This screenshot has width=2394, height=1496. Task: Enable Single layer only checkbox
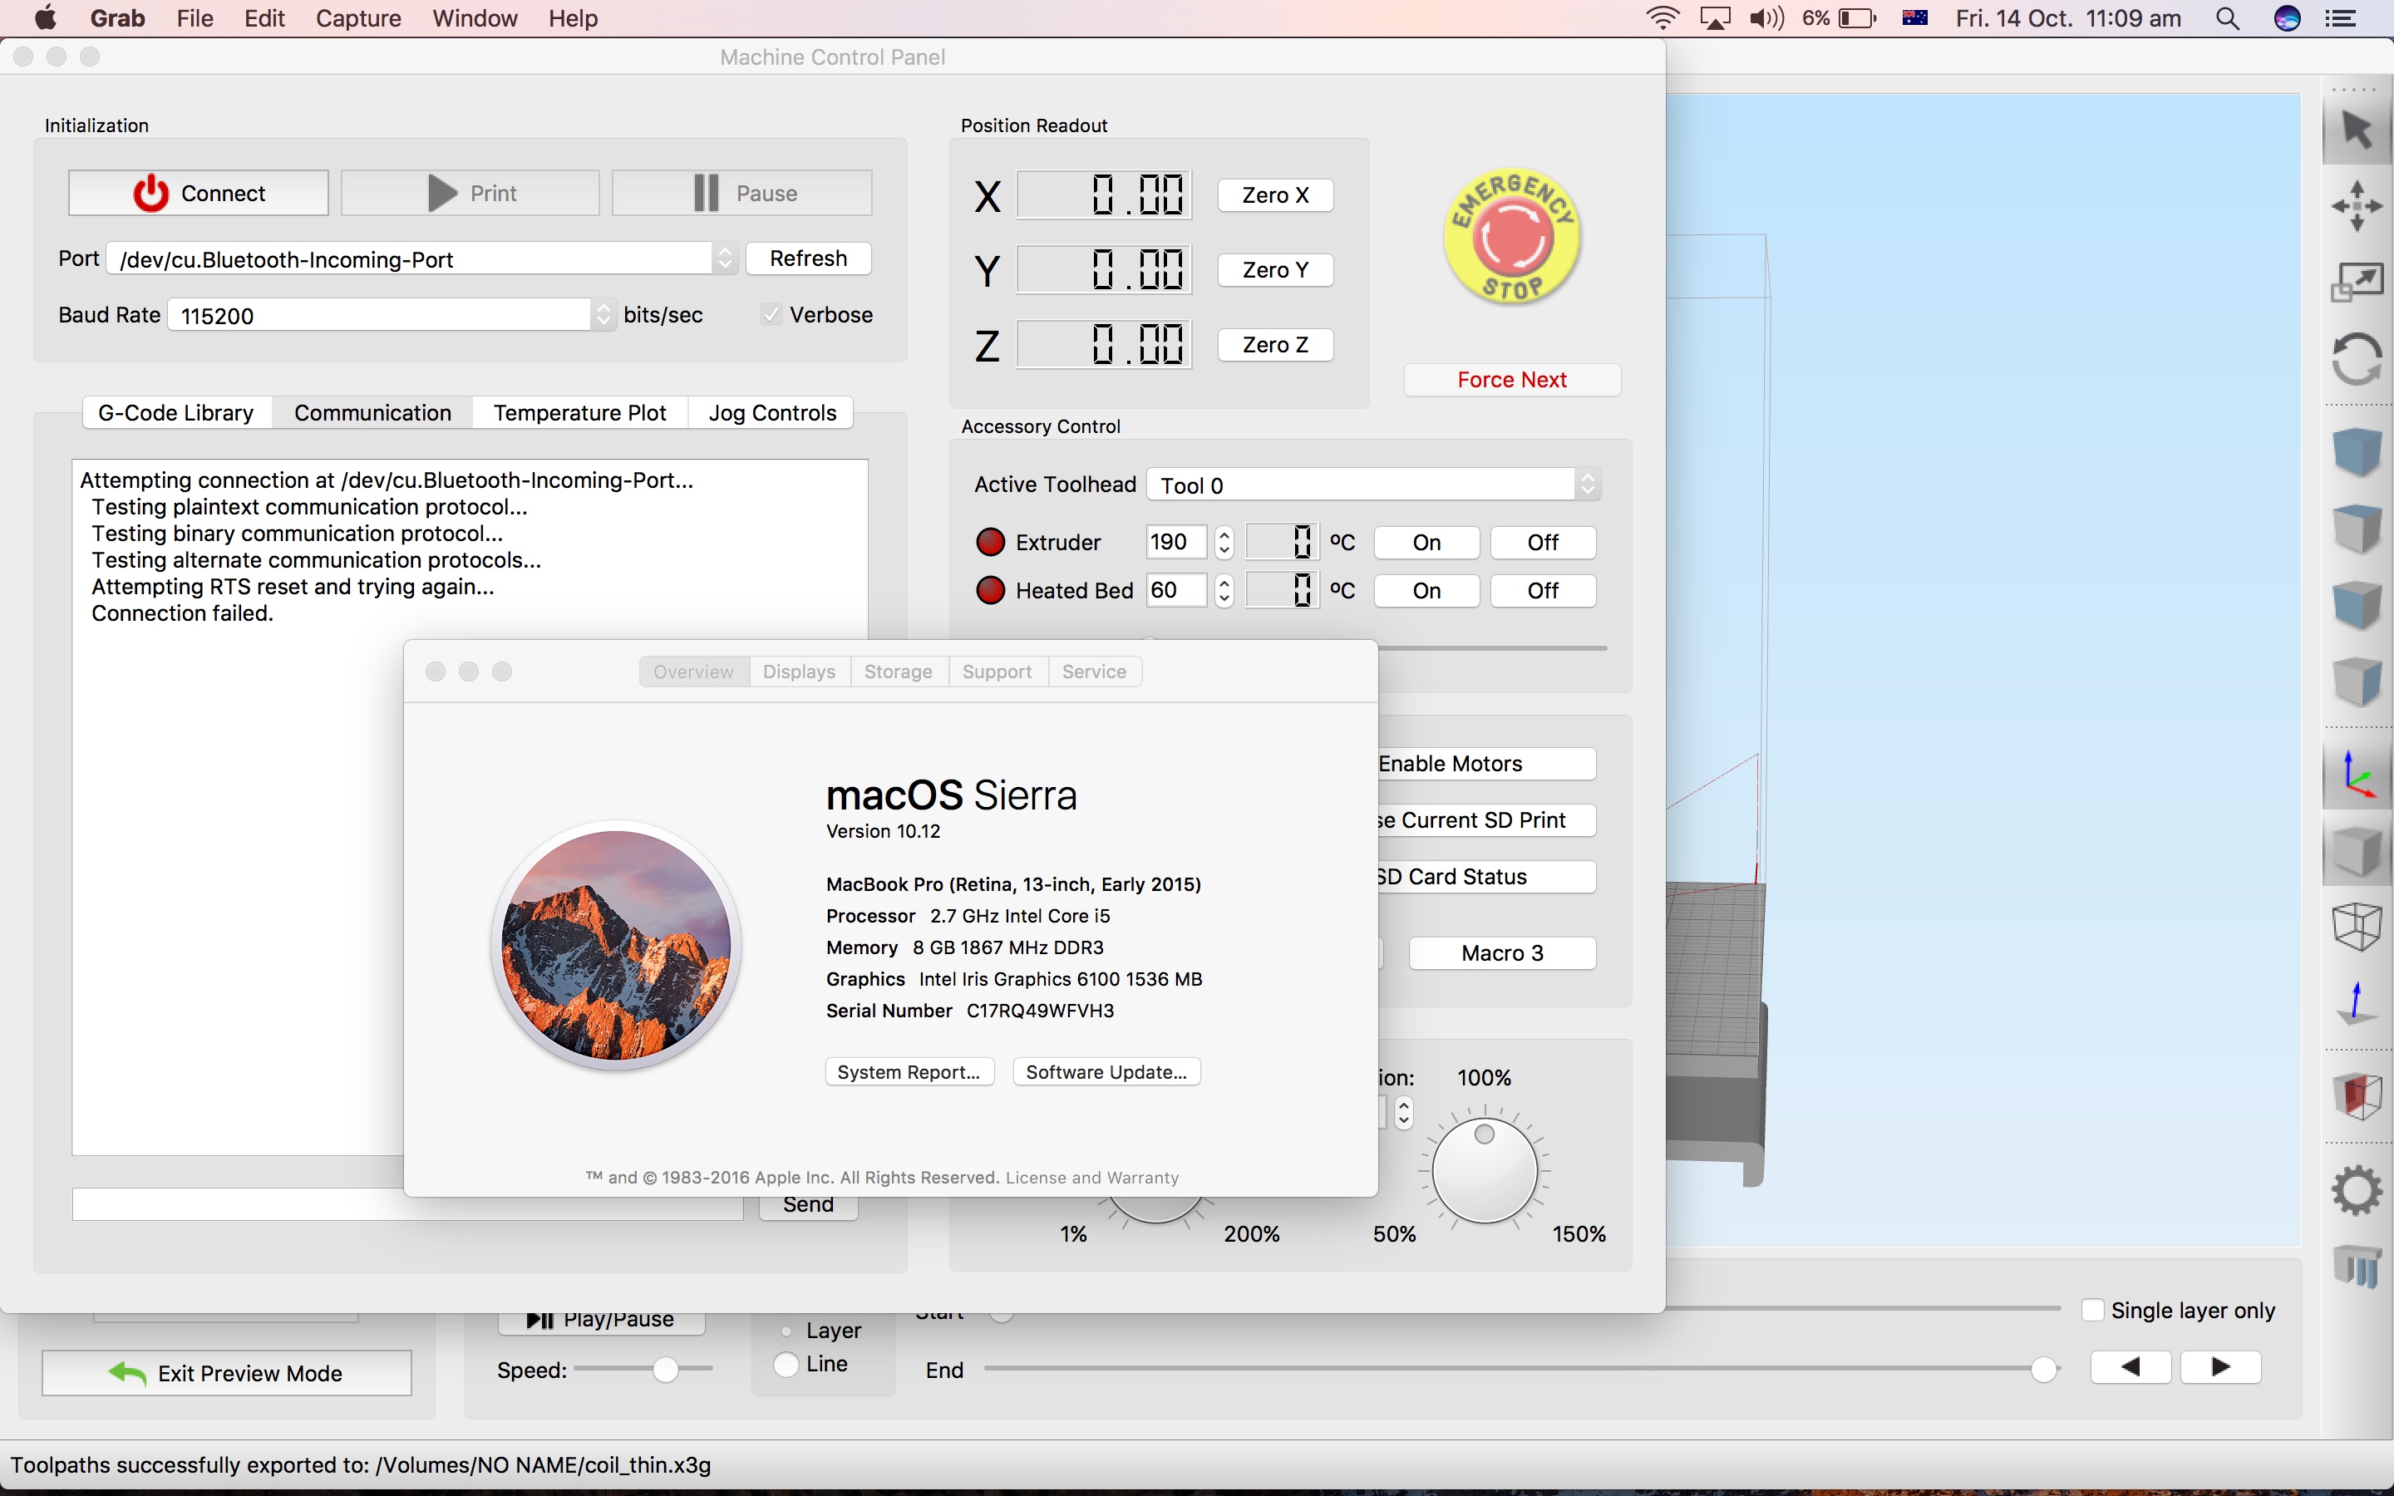click(2093, 1310)
